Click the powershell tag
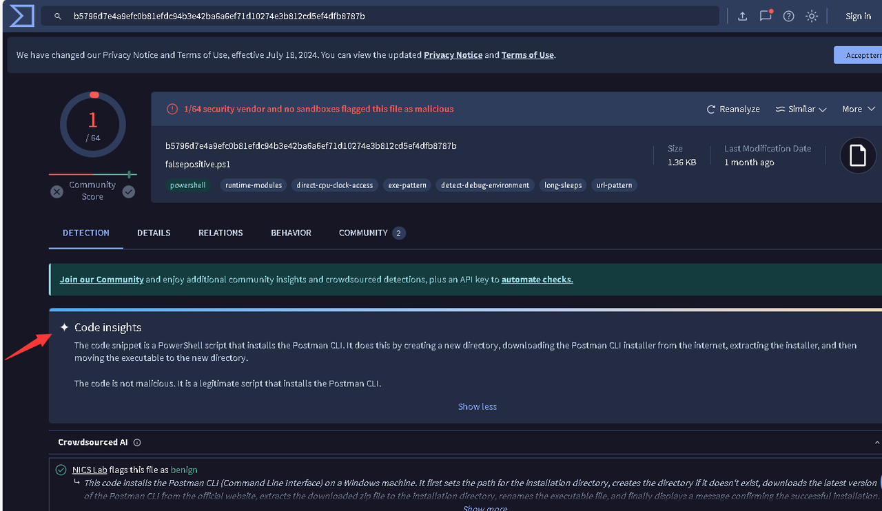Screen dimensions: 882x511 click(x=187, y=185)
